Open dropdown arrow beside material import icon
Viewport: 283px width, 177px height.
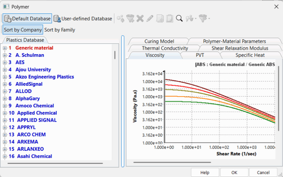pos(196,18)
